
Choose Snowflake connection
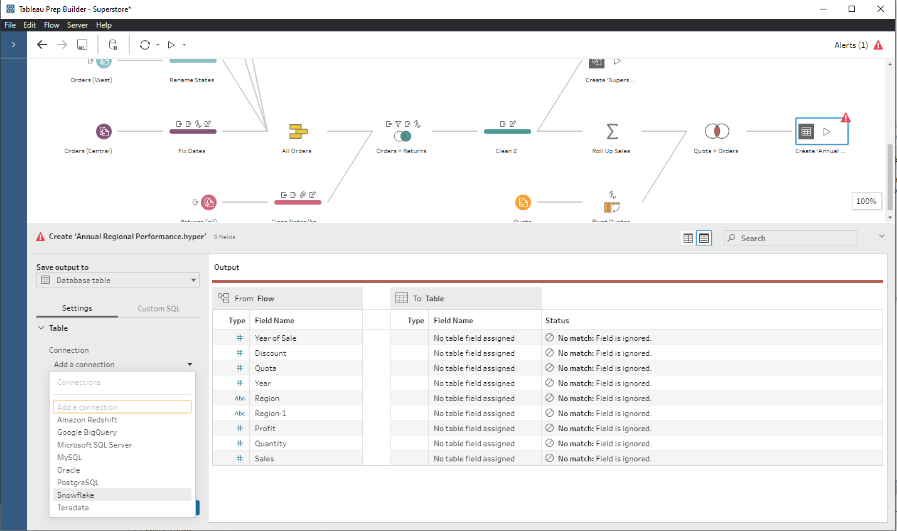(122, 495)
